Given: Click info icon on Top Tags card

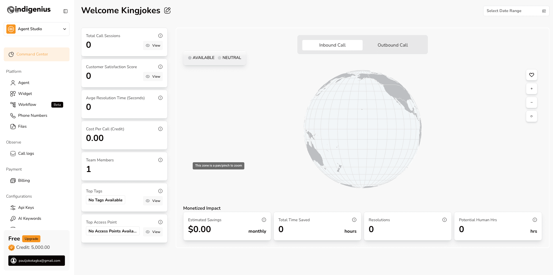Looking at the screenshot, I should (x=160, y=191).
